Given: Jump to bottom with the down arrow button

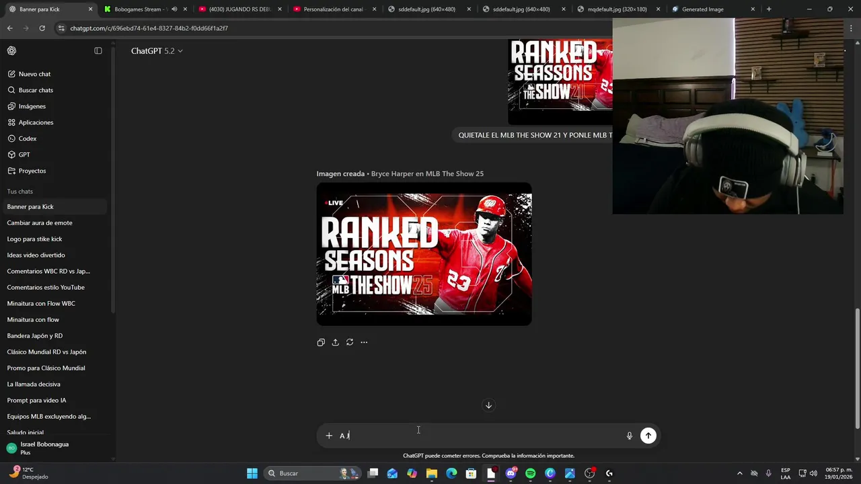Looking at the screenshot, I should click(489, 405).
